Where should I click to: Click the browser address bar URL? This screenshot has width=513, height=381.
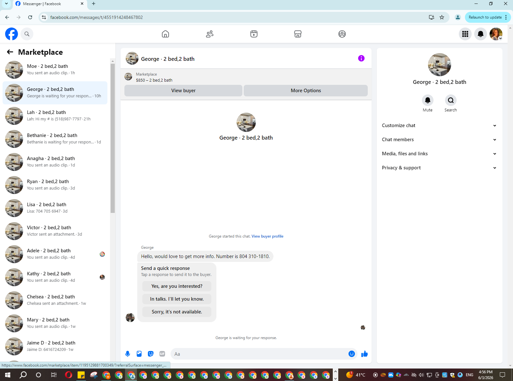97,17
